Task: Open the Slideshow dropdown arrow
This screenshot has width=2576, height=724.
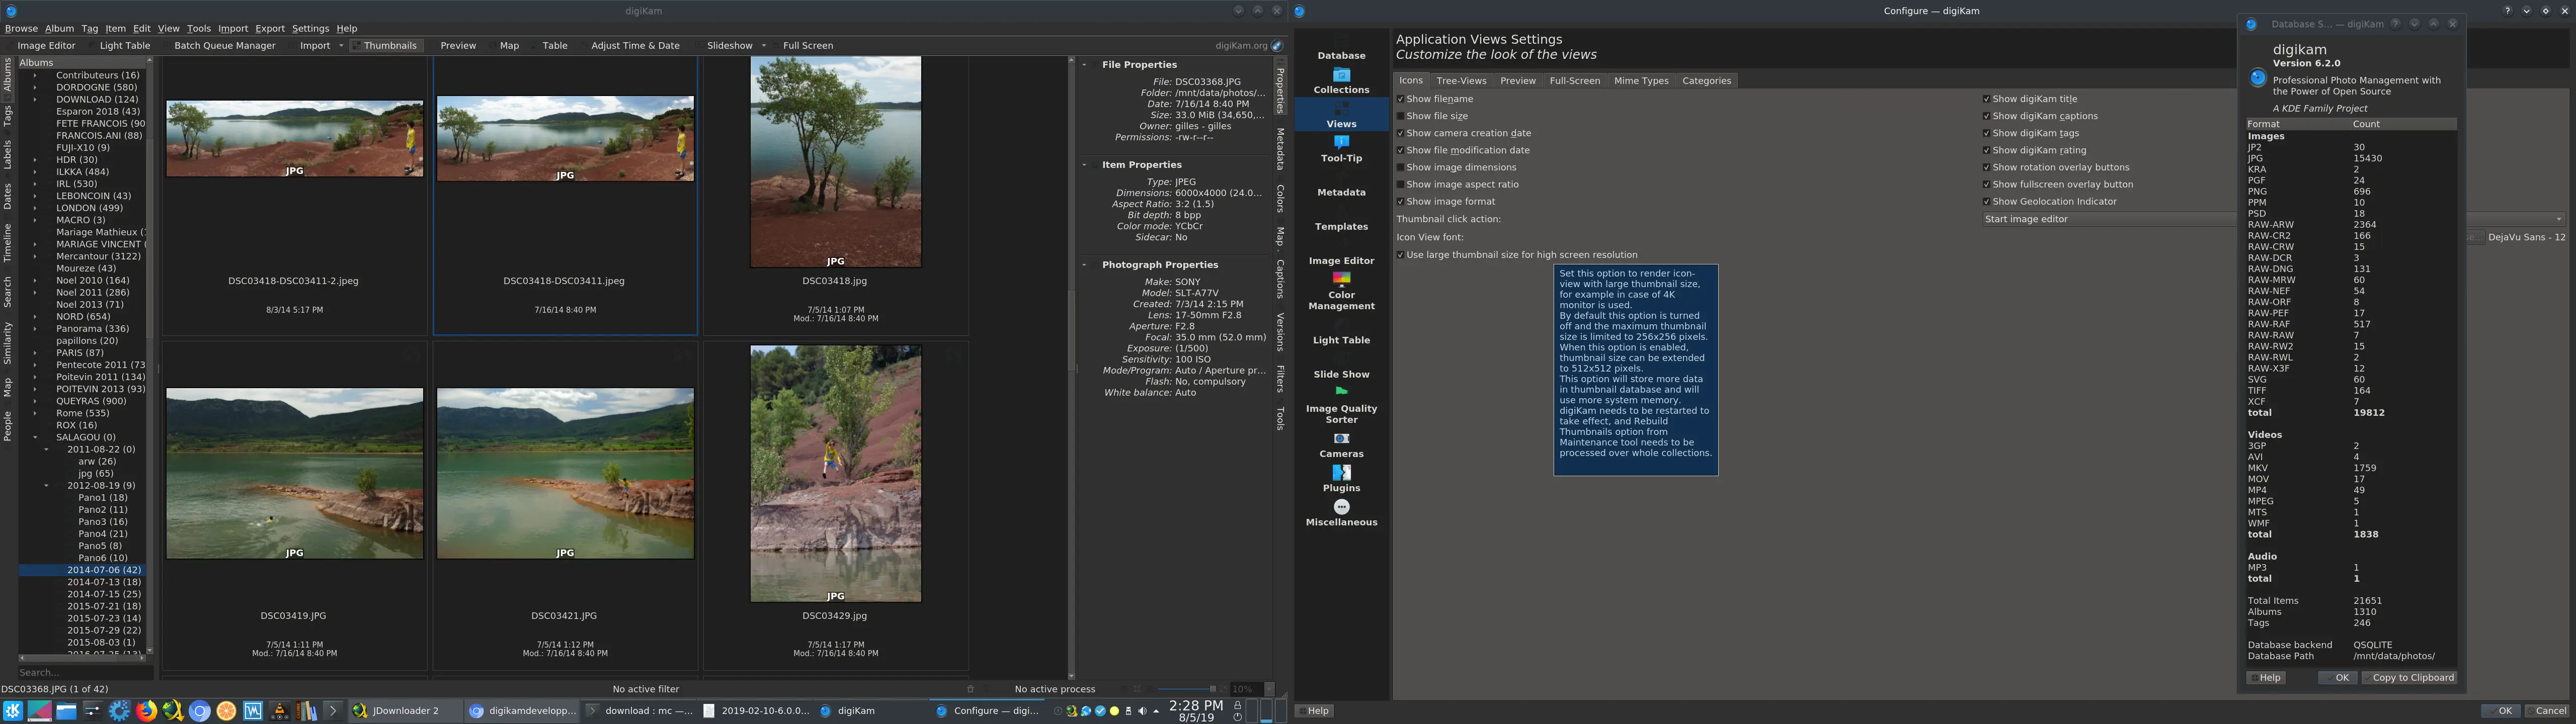Action: coord(765,45)
